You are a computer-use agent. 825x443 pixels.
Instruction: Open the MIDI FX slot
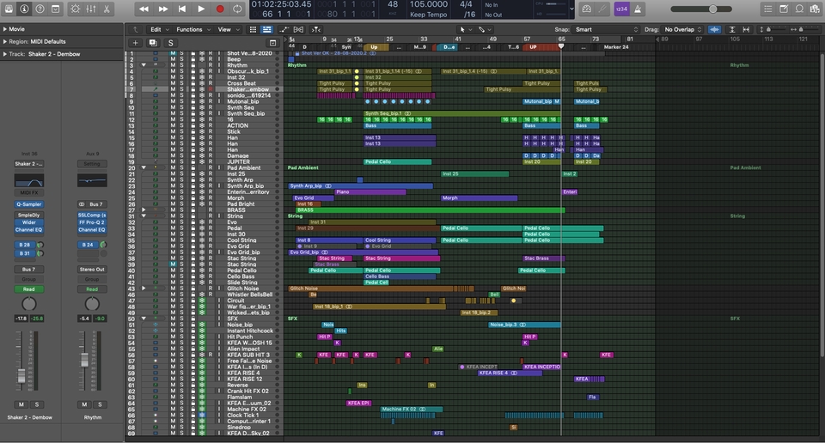[29, 193]
